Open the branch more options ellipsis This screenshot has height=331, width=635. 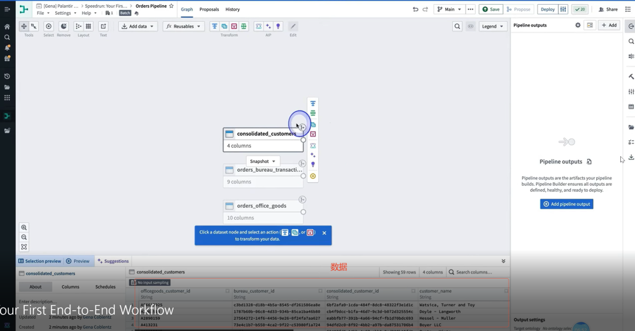[x=470, y=9]
